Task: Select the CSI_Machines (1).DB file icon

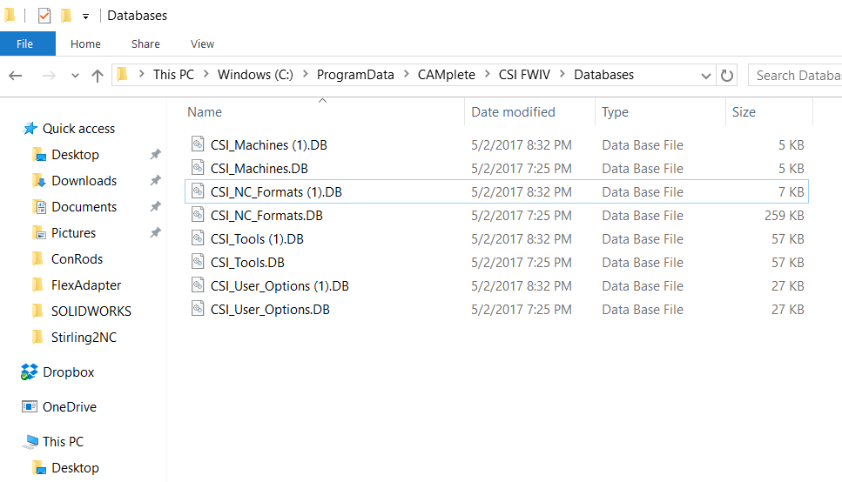Action: 199,144
